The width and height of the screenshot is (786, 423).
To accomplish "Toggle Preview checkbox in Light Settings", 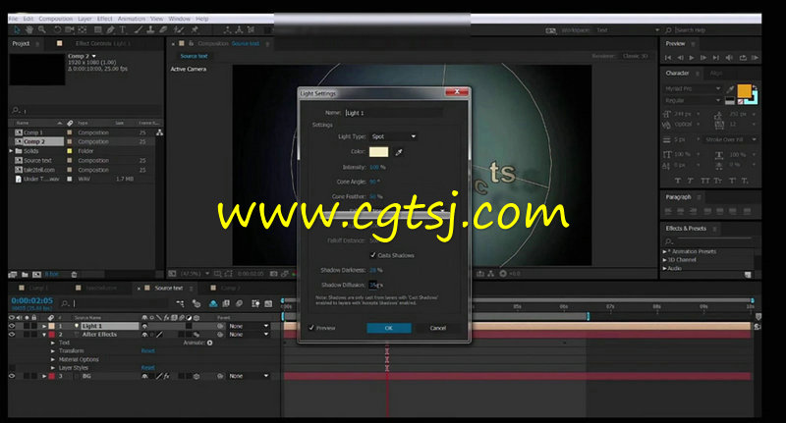I will 311,328.
